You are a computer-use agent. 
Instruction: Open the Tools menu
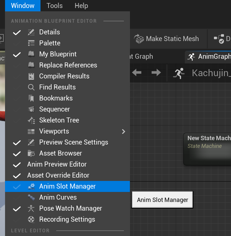click(55, 6)
